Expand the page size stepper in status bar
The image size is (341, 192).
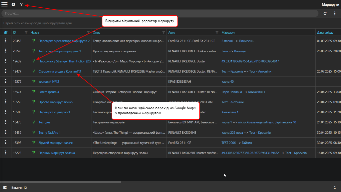[x=335, y=188]
